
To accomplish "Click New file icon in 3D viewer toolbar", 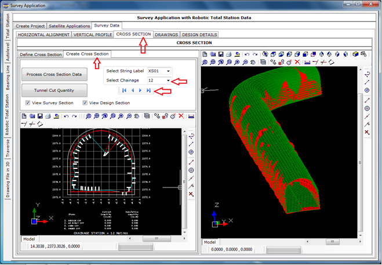I will coord(205,54).
